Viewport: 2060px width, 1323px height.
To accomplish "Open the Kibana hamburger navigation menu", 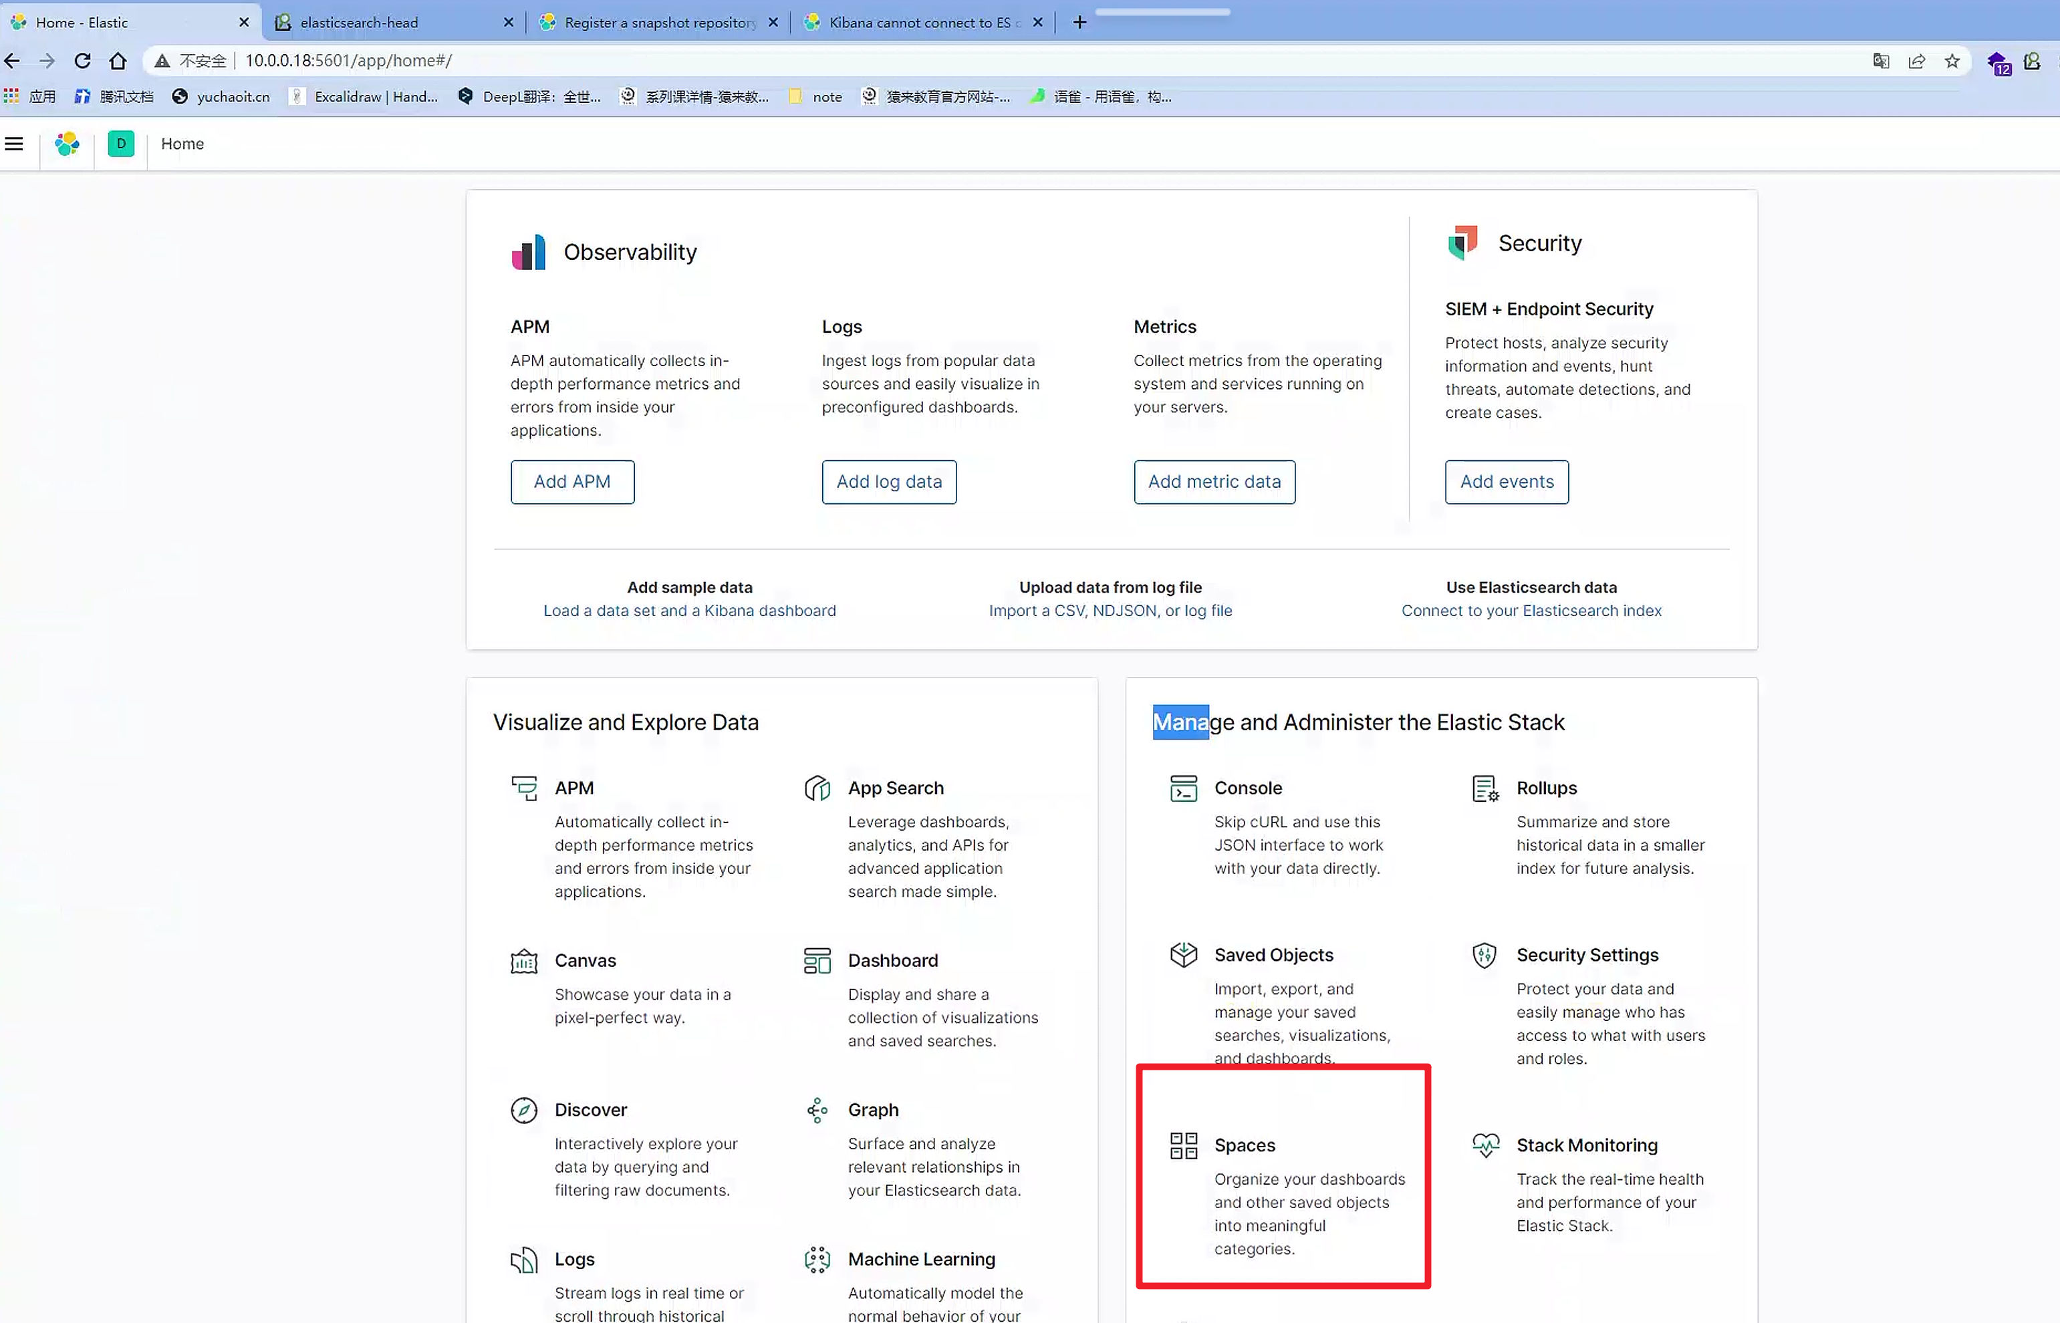I will coord(14,144).
